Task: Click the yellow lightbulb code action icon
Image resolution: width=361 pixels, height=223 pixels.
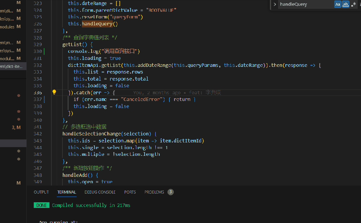Action: click(54, 92)
